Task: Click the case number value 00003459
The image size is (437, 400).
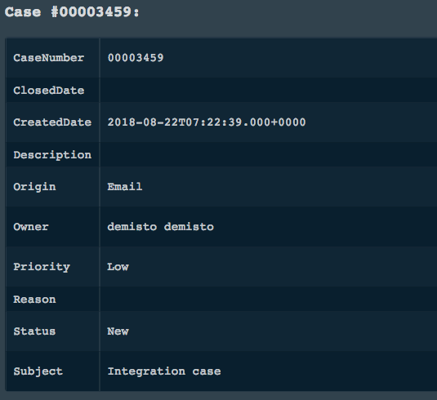Action: pyautogui.click(x=136, y=58)
